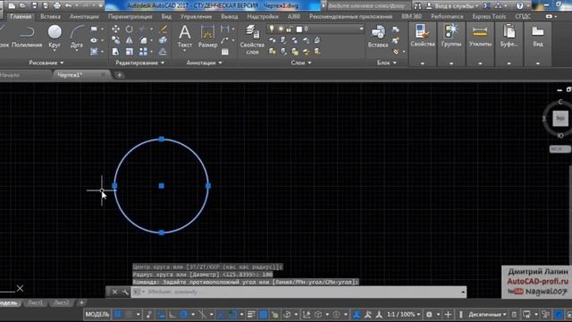Click the Offset tool icon
Image resolution: width=572 pixels, height=322 pixels.
click(x=163, y=52)
